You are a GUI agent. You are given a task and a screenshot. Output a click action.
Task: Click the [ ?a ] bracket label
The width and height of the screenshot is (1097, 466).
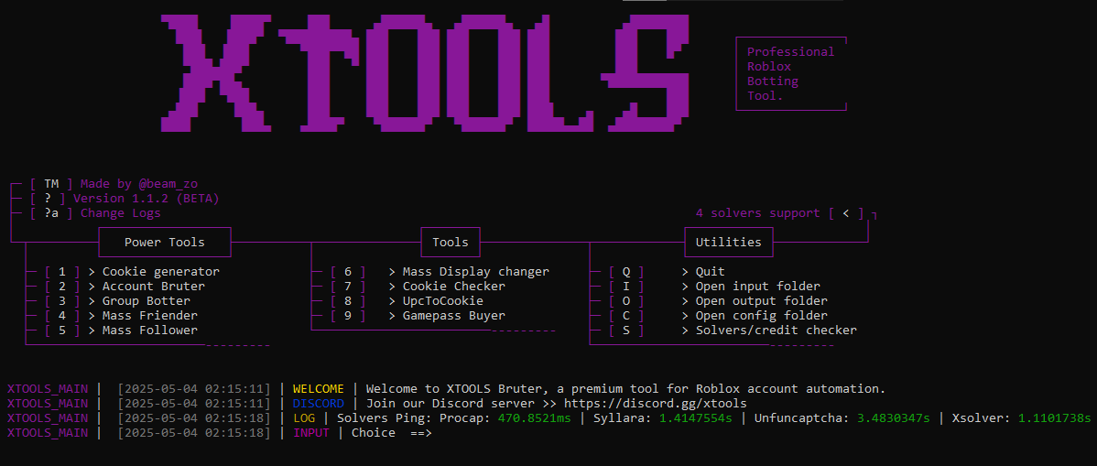pyautogui.click(x=51, y=213)
